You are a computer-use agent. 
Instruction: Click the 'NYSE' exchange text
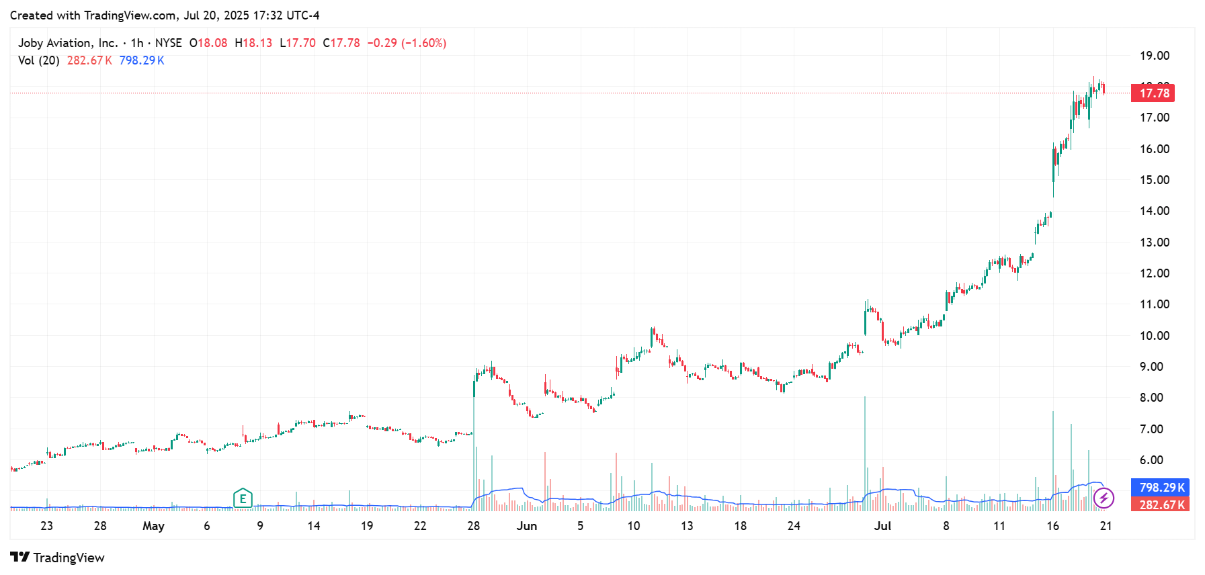(x=169, y=43)
